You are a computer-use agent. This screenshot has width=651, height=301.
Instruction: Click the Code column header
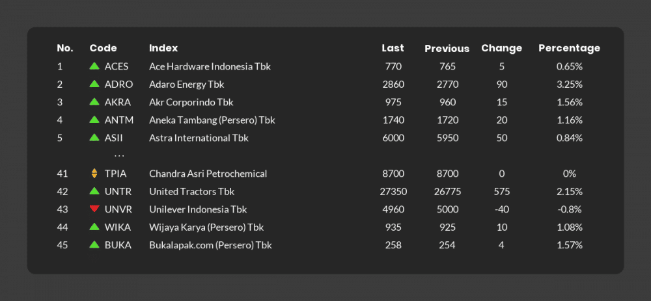tap(103, 48)
